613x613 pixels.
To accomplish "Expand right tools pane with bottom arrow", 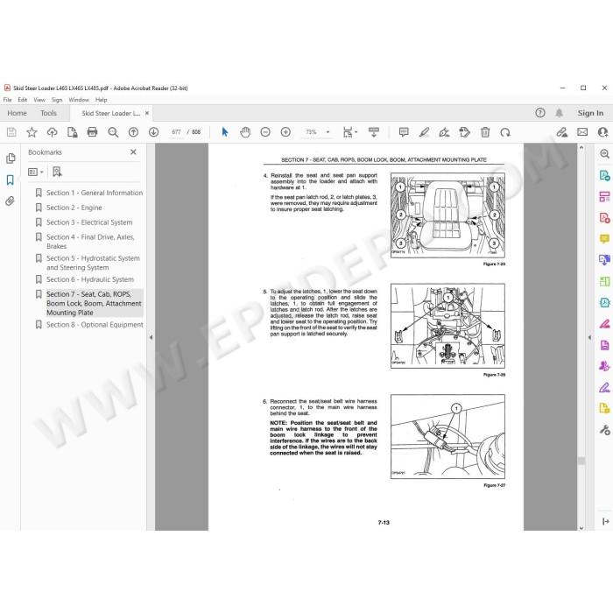I will tap(606, 521).
